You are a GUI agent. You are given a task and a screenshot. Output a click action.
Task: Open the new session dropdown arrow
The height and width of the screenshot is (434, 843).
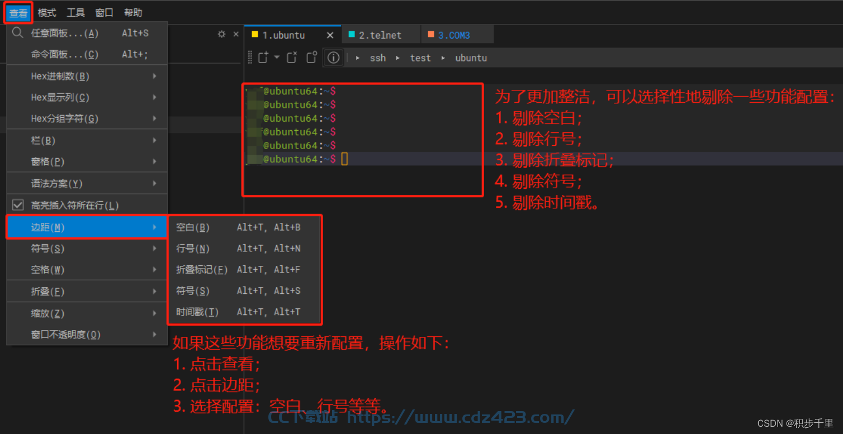pos(277,57)
